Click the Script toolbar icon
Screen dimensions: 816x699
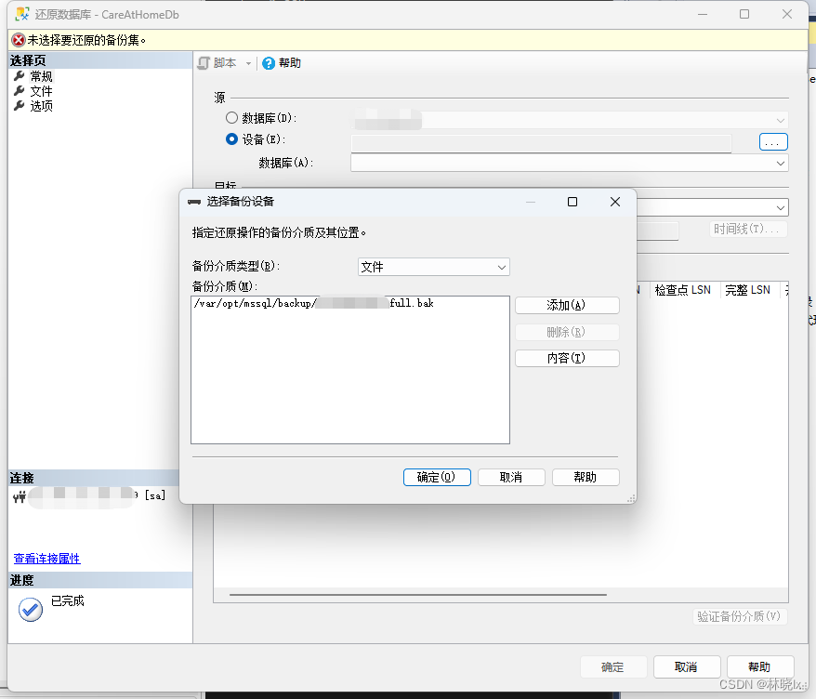[x=204, y=63]
